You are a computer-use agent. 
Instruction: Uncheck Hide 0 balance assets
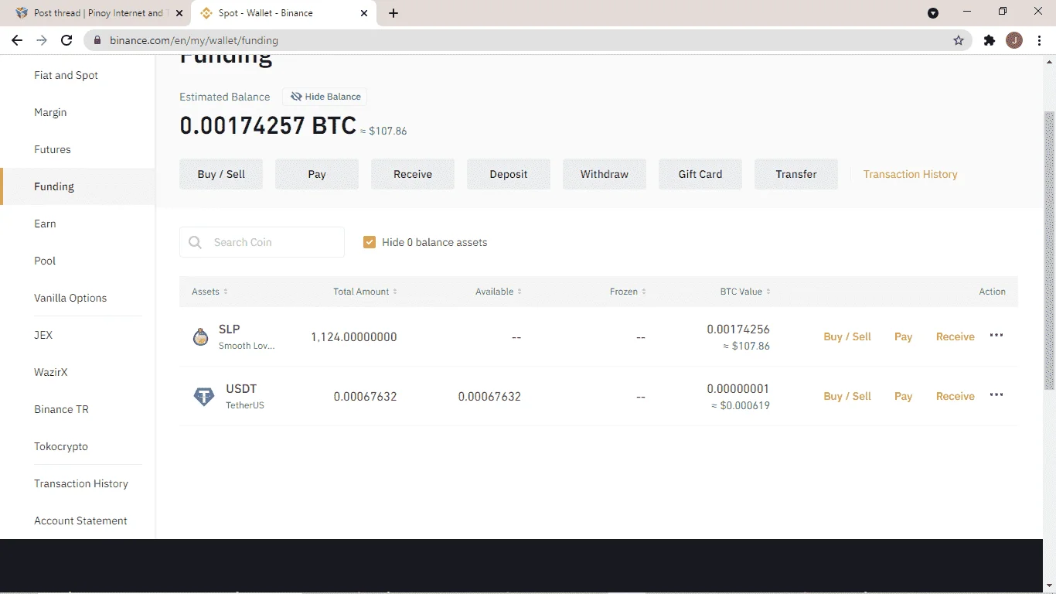pos(370,242)
